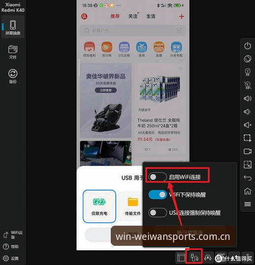Click the Xiaomi Redmi K40 device name
The width and height of the screenshot is (255, 265).
[13, 7]
